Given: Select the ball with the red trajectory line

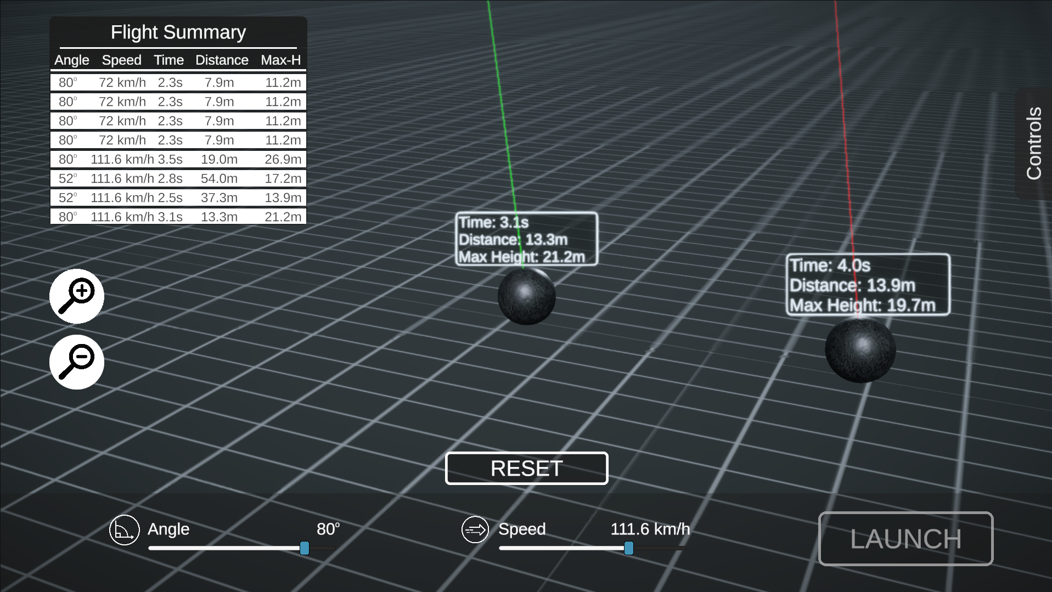Looking at the screenshot, I should click(860, 349).
